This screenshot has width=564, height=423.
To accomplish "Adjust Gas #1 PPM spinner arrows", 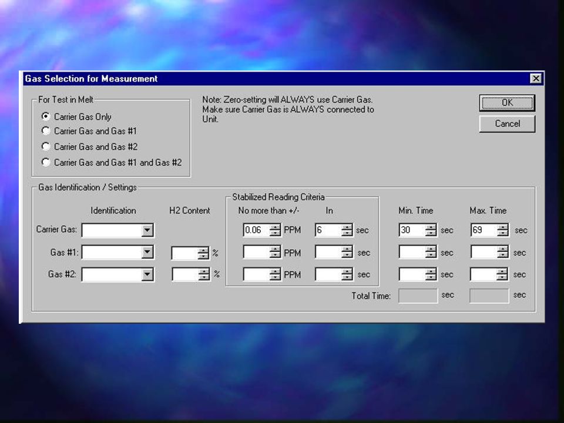I will 275,252.
